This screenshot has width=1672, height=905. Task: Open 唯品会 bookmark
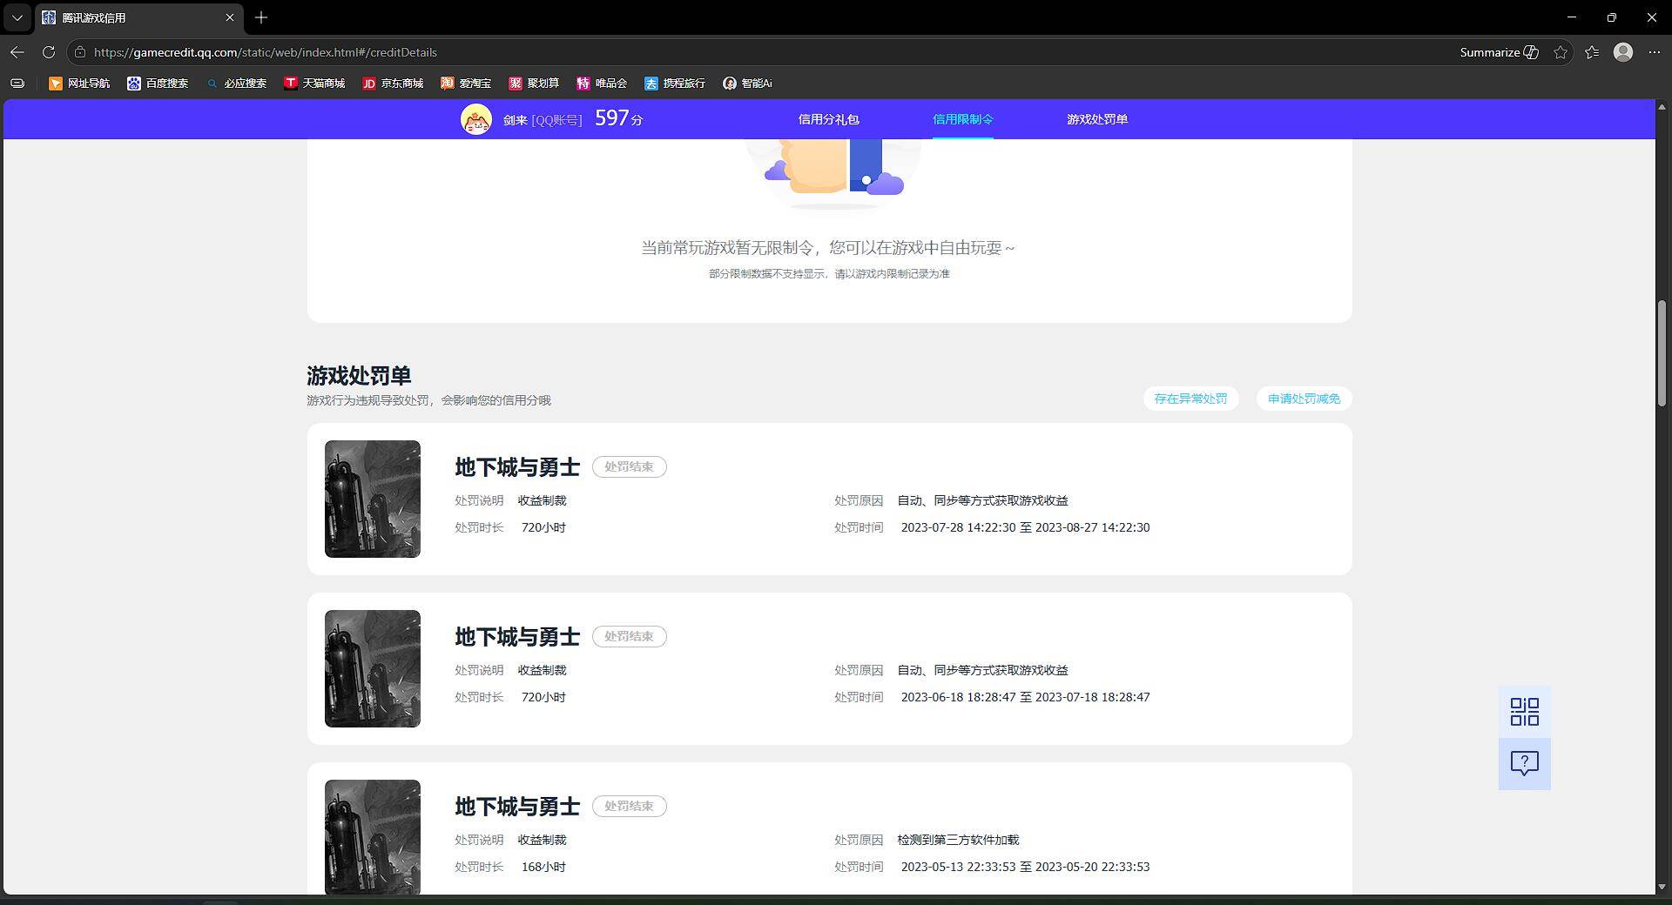click(602, 84)
